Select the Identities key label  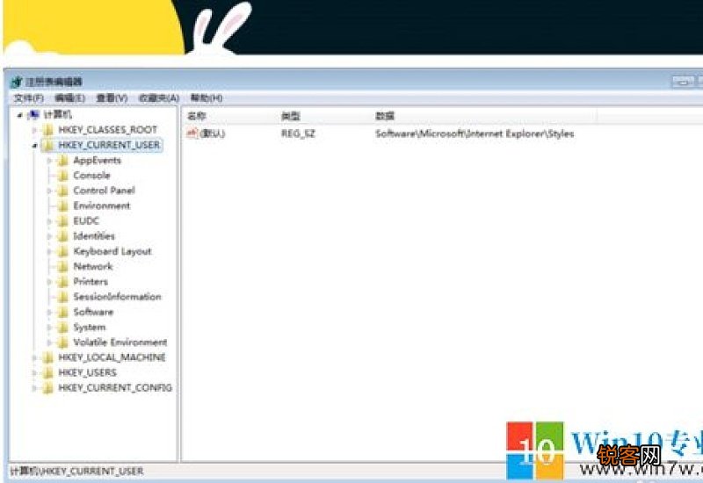tap(94, 236)
